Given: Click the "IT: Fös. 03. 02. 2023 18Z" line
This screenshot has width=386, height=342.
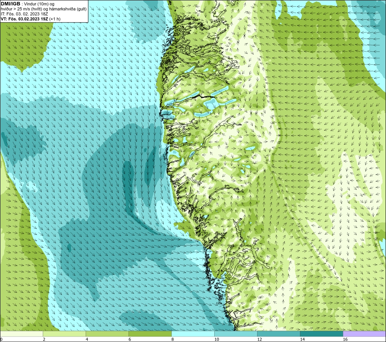Looking at the screenshot, I should coord(24,14).
